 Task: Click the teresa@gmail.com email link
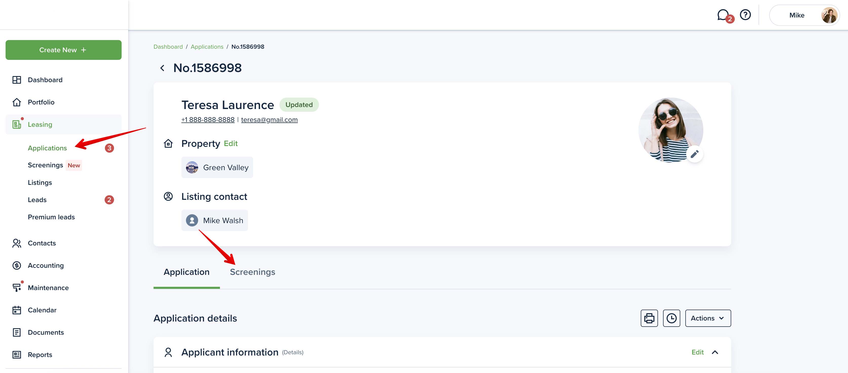click(x=269, y=120)
